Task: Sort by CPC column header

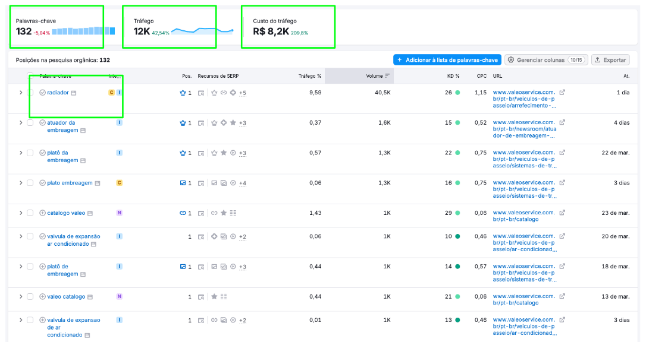Action: (482, 76)
